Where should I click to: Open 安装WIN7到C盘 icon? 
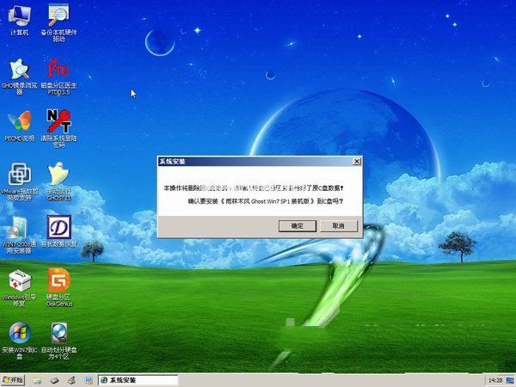(20, 341)
